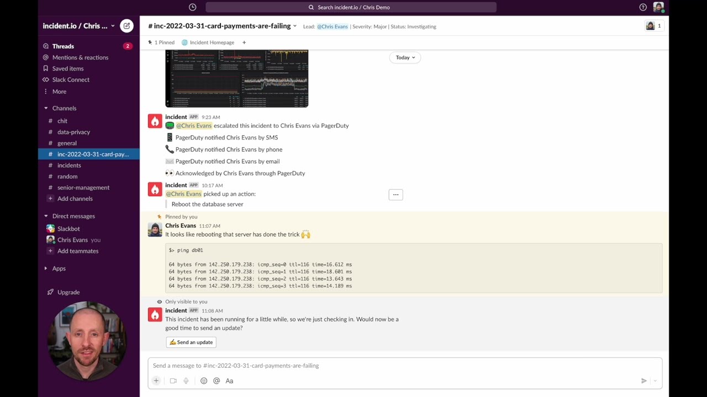Click the microphone audio clip icon
The height and width of the screenshot is (397, 707).
coord(186,380)
